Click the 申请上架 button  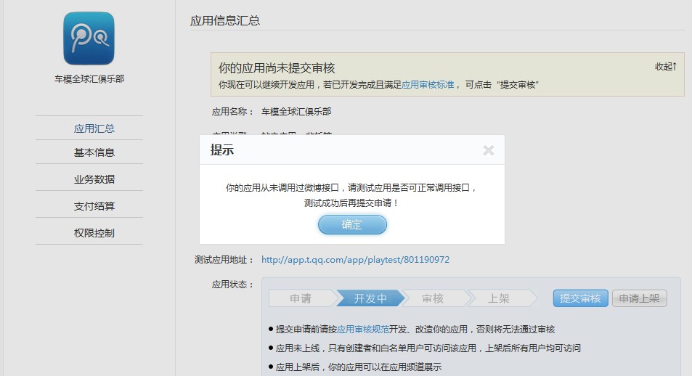[x=639, y=298]
